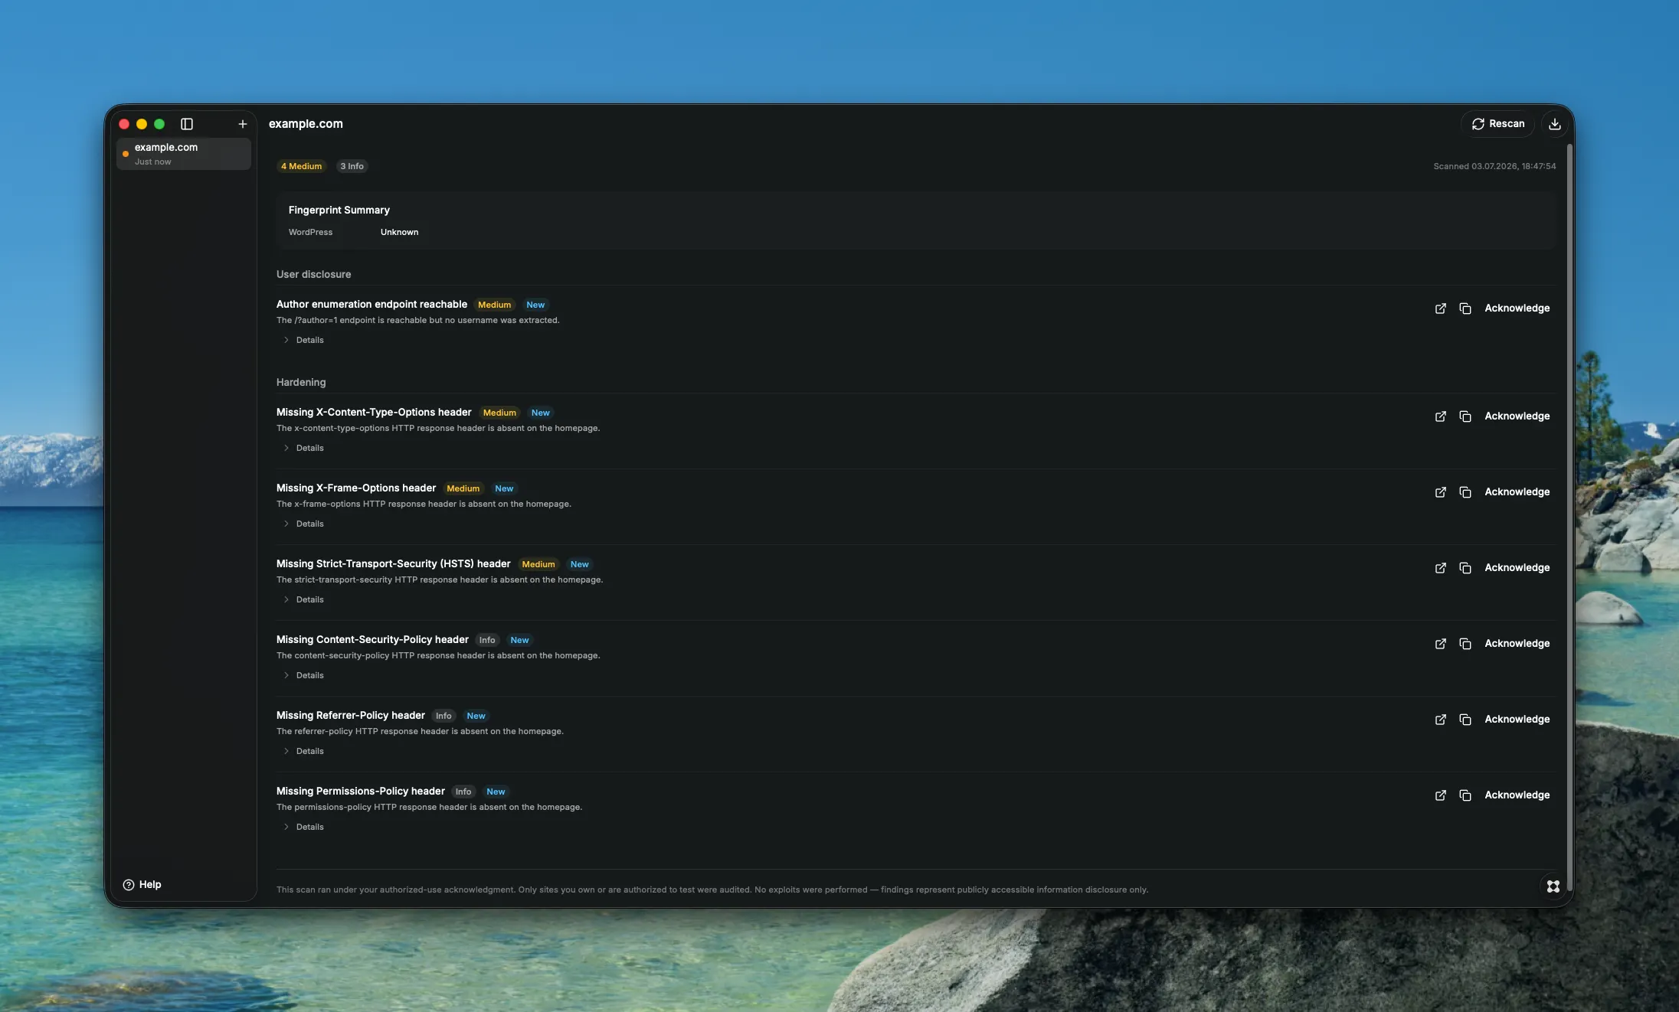Click the User disclosure section heading
Viewport: 1679px width, 1012px height.
click(x=313, y=274)
